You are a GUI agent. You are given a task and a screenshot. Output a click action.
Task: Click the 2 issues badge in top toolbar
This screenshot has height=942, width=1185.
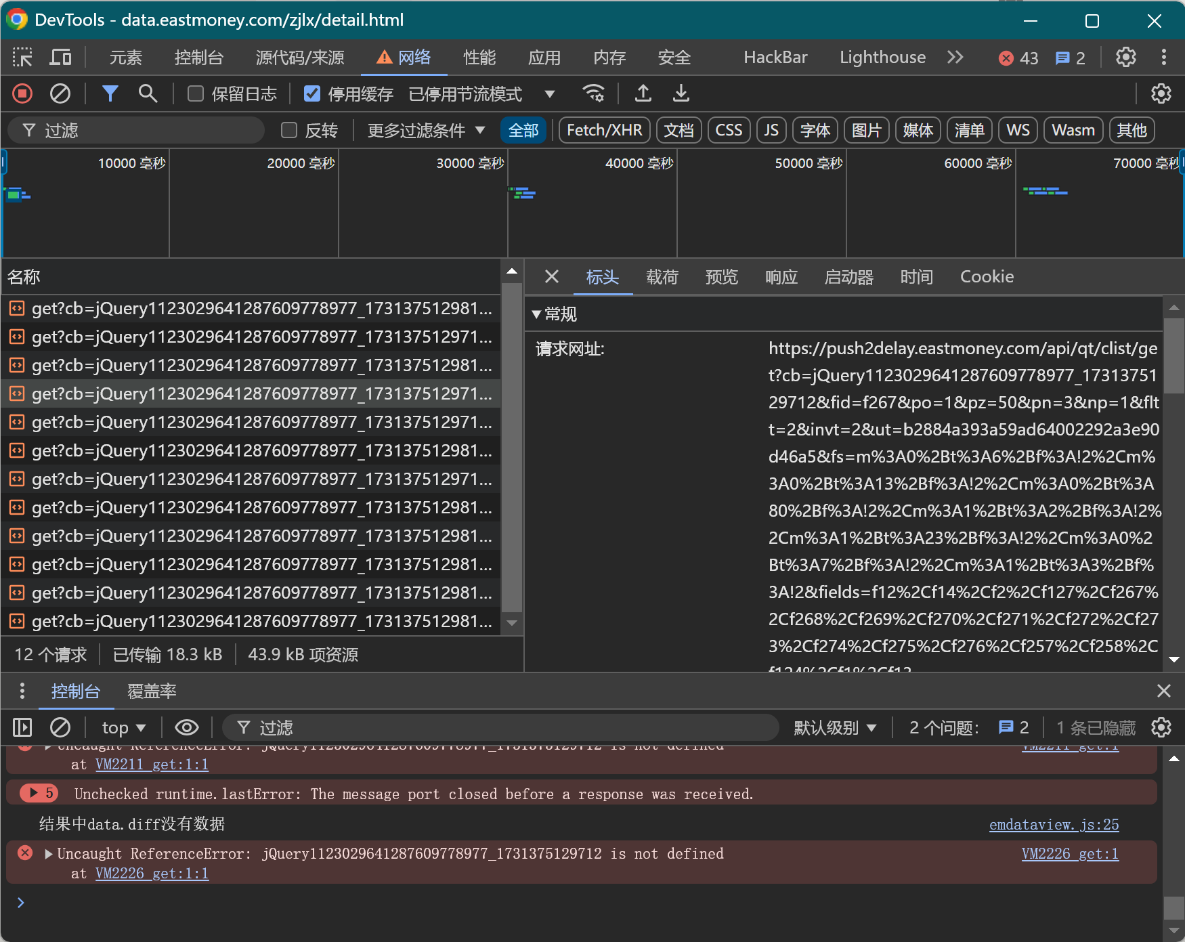[1071, 58]
